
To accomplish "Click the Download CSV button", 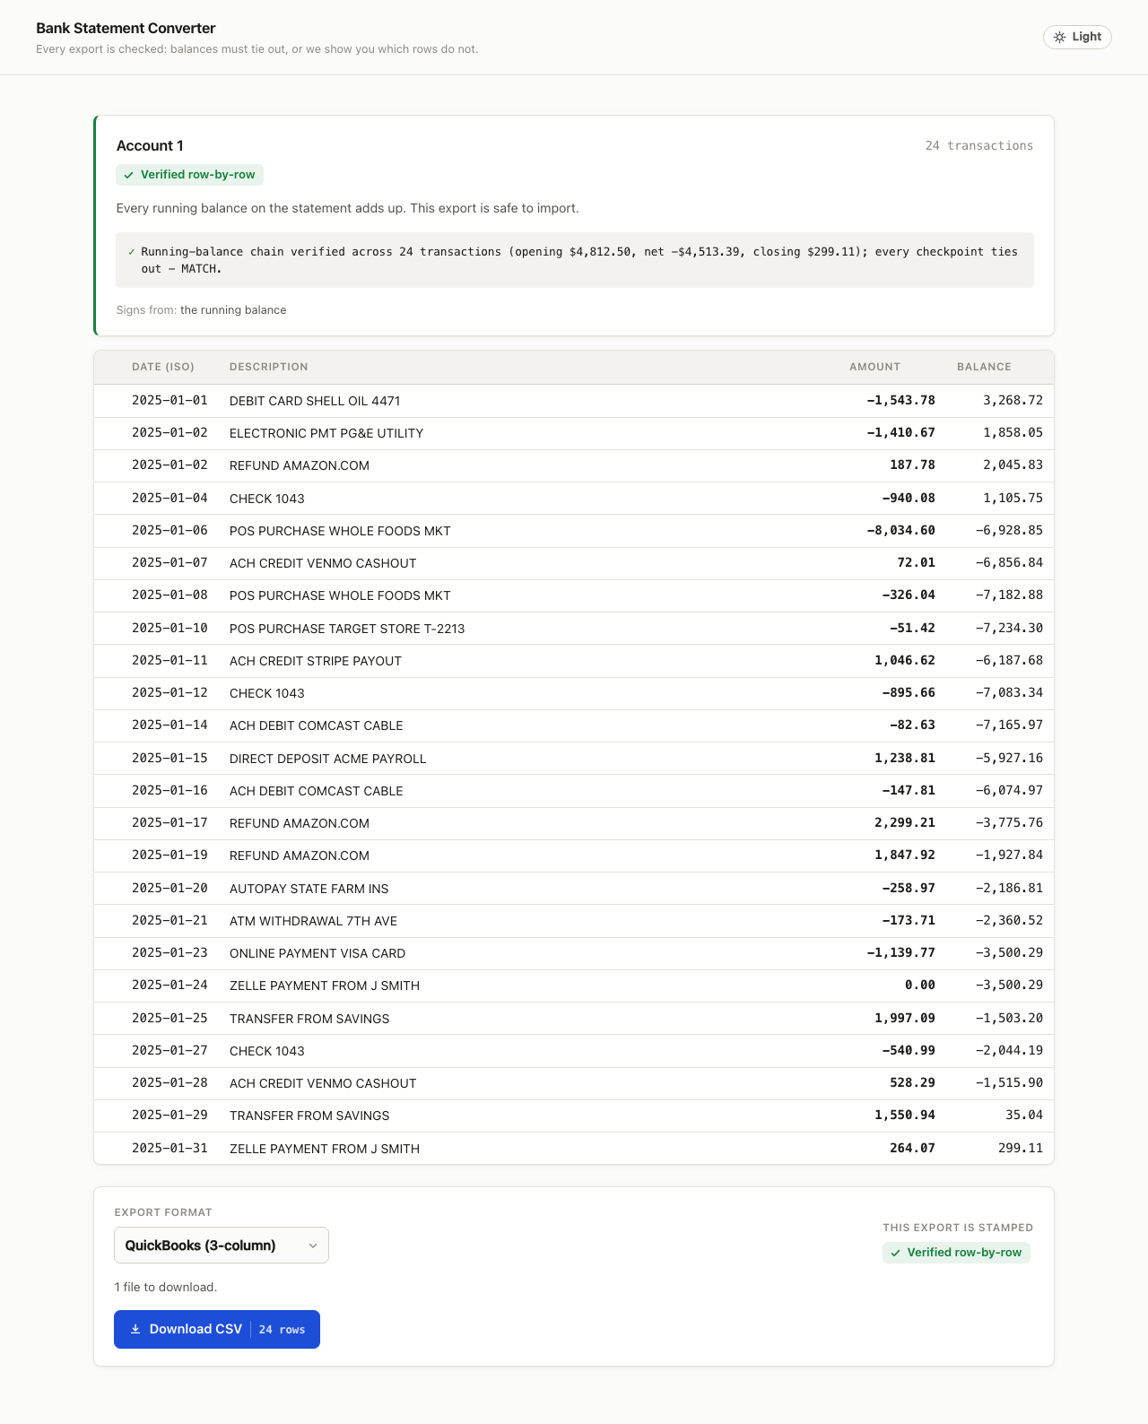I will [x=217, y=1329].
